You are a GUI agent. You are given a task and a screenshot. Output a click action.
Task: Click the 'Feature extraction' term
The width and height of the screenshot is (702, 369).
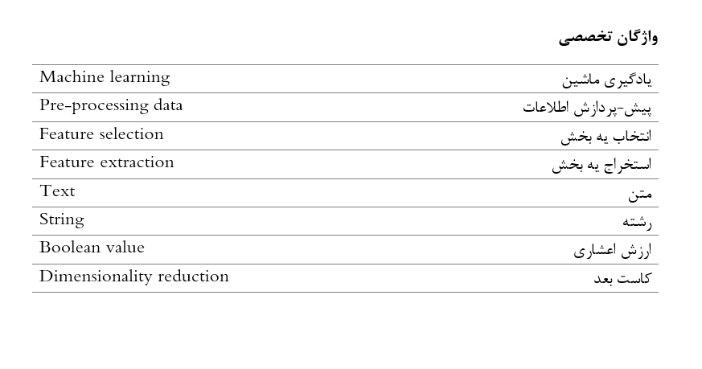107,162
